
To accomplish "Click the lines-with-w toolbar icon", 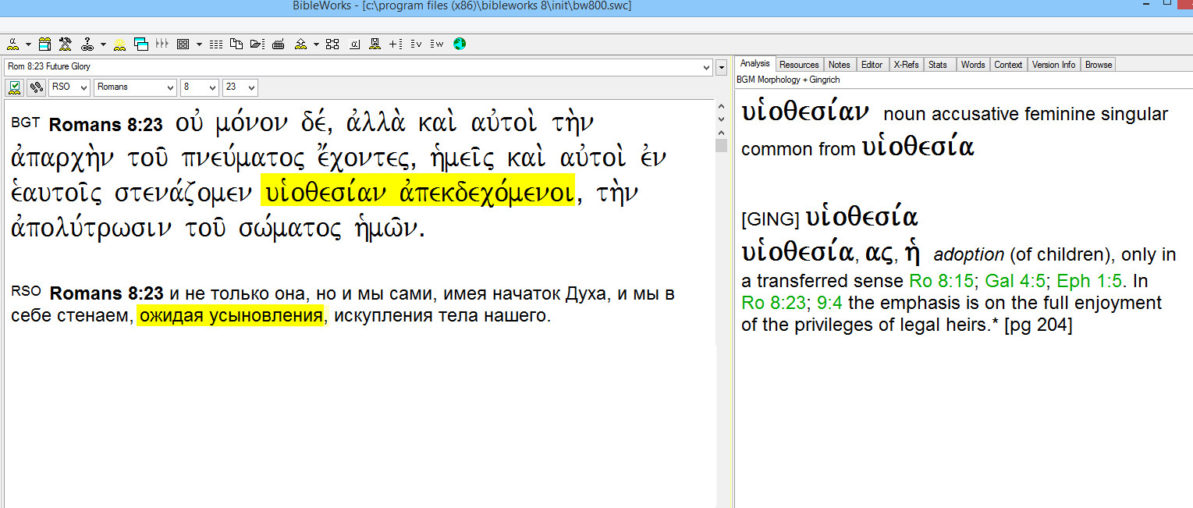I will click(x=437, y=44).
